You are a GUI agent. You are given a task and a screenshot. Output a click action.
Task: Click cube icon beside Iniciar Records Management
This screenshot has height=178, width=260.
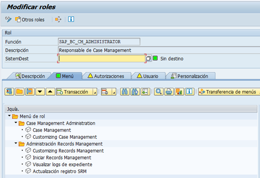point(28,157)
